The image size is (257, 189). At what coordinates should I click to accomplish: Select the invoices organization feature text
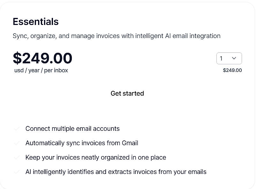[x=95, y=157]
